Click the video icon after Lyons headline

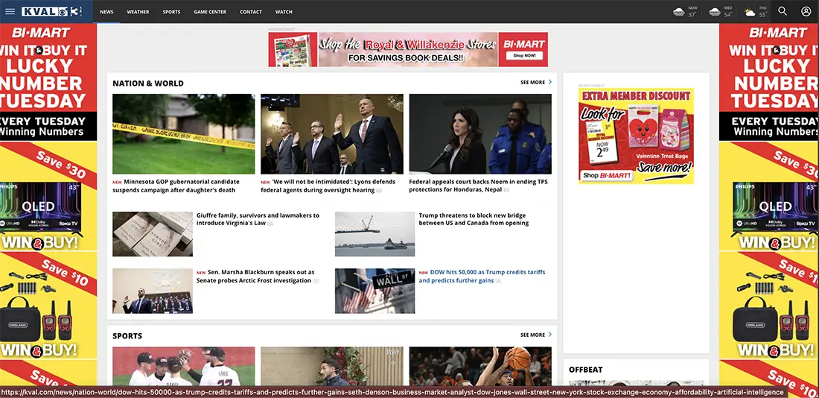(379, 190)
